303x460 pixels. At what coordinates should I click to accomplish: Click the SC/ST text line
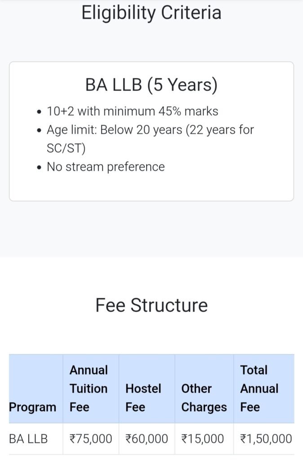66,148
